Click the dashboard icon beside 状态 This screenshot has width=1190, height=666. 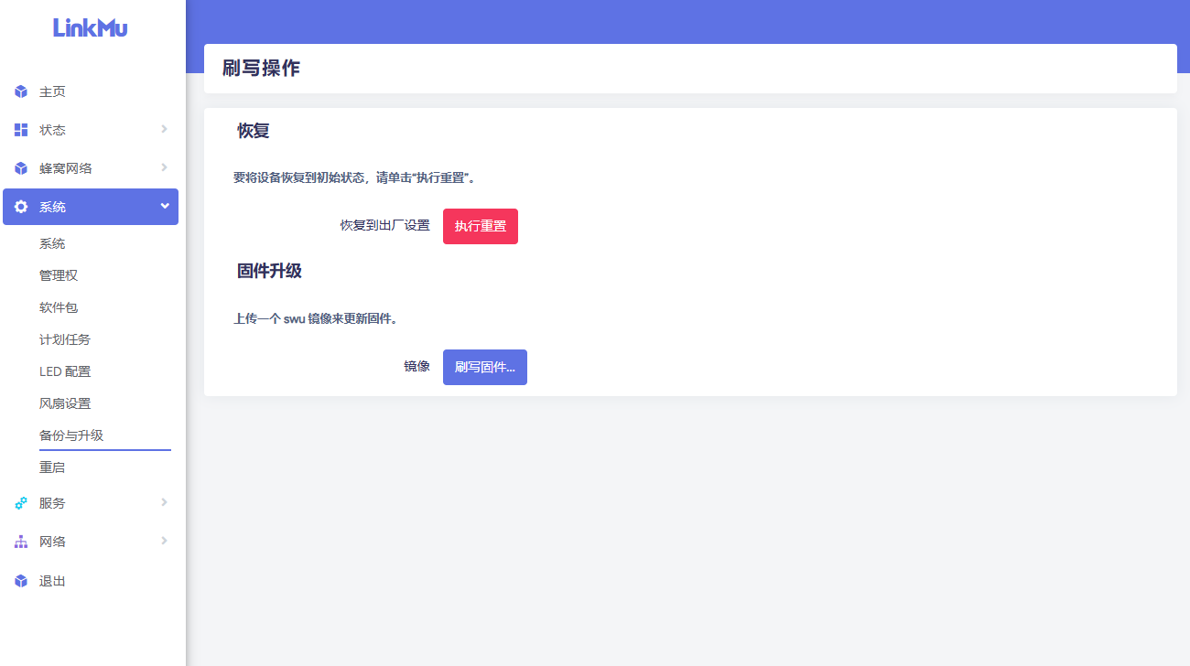point(21,130)
